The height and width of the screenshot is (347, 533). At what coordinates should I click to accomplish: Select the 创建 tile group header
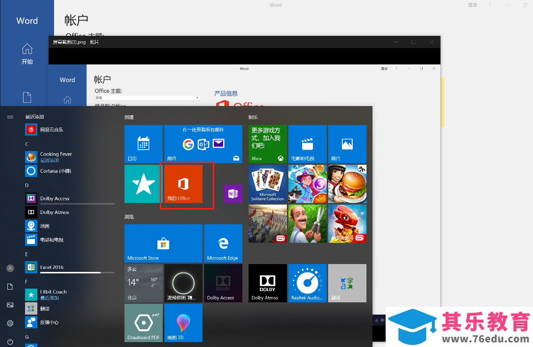[x=129, y=117]
